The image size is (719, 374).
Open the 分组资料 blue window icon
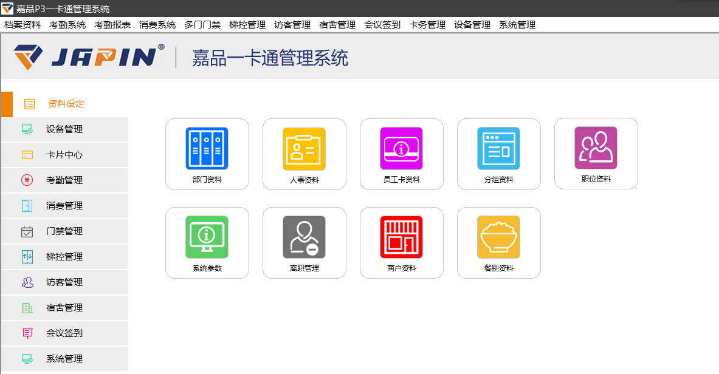point(498,149)
